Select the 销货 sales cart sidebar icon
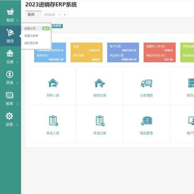Image resolution: width=194 pixels, height=194 pixels. coord(10,32)
